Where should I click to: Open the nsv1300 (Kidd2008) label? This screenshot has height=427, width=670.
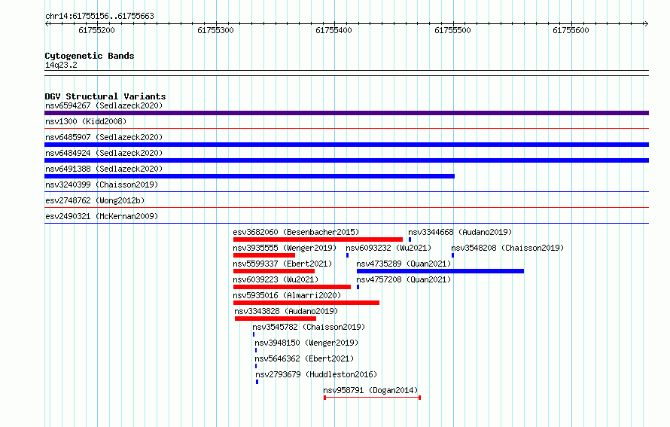tap(86, 121)
